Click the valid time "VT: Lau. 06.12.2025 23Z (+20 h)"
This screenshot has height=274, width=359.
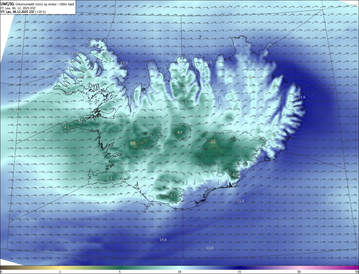tap(23, 12)
